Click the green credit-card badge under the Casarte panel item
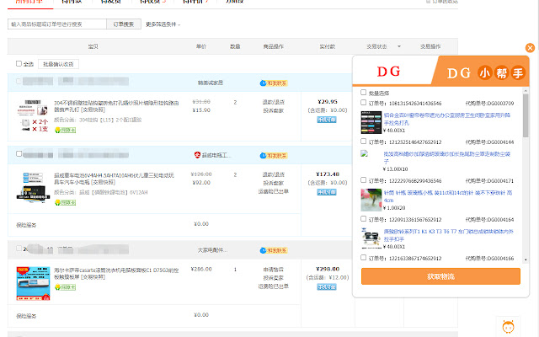This screenshot has width=539, height=337. pyautogui.click(x=66, y=287)
